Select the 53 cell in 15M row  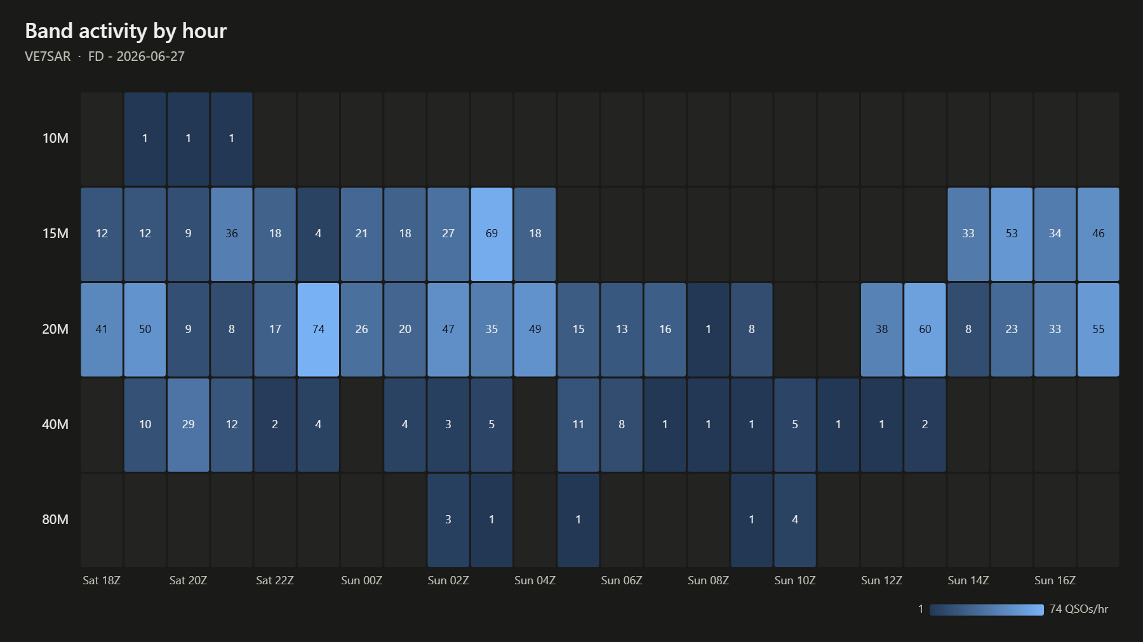(1012, 234)
